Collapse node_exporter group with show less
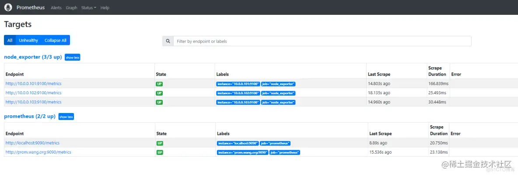The image size is (518, 175). (72, 57)
